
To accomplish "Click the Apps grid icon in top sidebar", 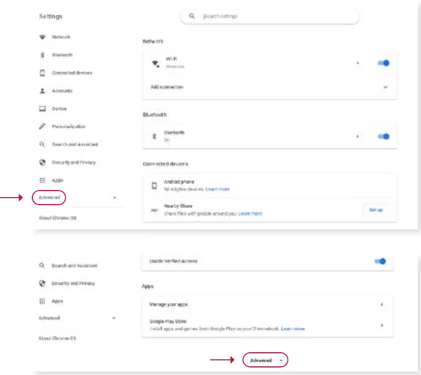I will 42,180.
